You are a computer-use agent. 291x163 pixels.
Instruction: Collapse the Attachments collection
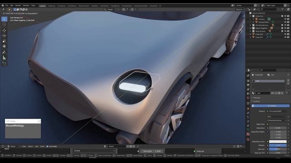point(251,31)
